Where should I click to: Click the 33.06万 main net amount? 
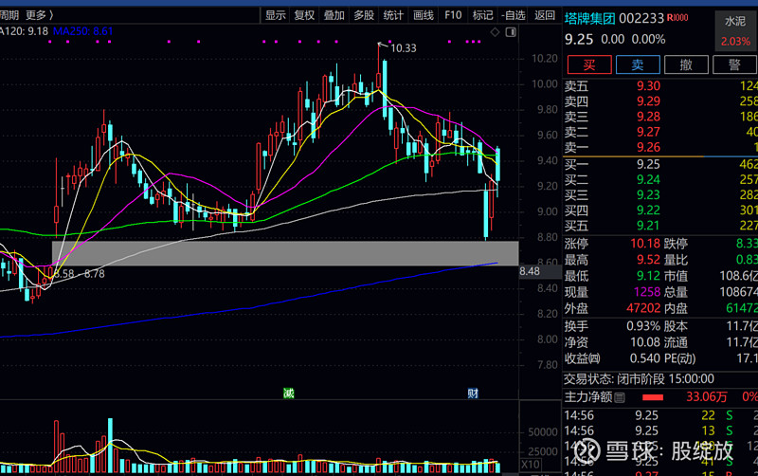[706, 397]
